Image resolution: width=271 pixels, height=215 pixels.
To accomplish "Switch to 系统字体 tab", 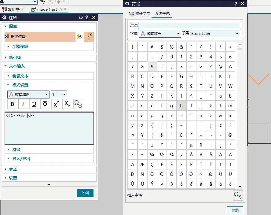I will pos(162,13).
